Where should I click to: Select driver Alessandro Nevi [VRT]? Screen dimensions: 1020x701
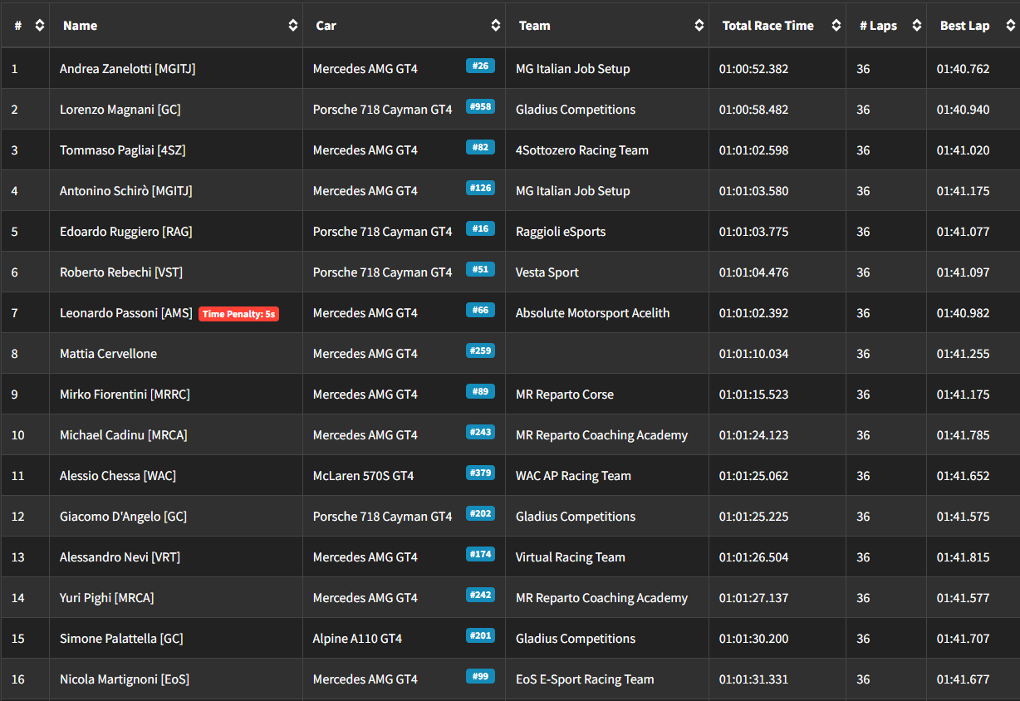(x=120, y=557)
